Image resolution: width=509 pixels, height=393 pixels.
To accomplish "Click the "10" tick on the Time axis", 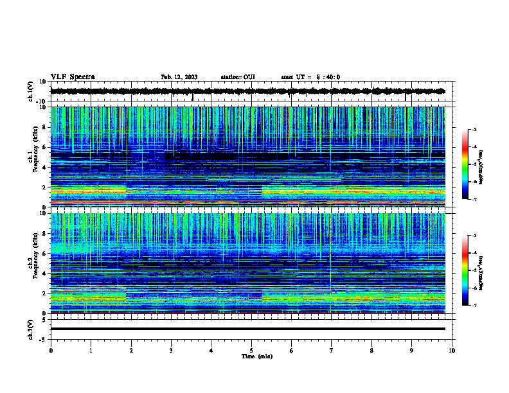I will click(x=452, y=351).
